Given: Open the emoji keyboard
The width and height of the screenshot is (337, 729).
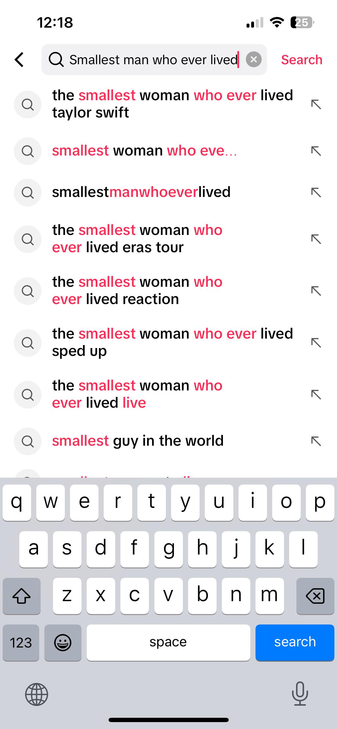Looking at the screenshot, I should pos(63,643).
